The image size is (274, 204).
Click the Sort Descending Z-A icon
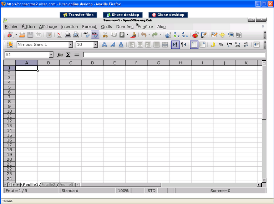(x=185, y=35)
